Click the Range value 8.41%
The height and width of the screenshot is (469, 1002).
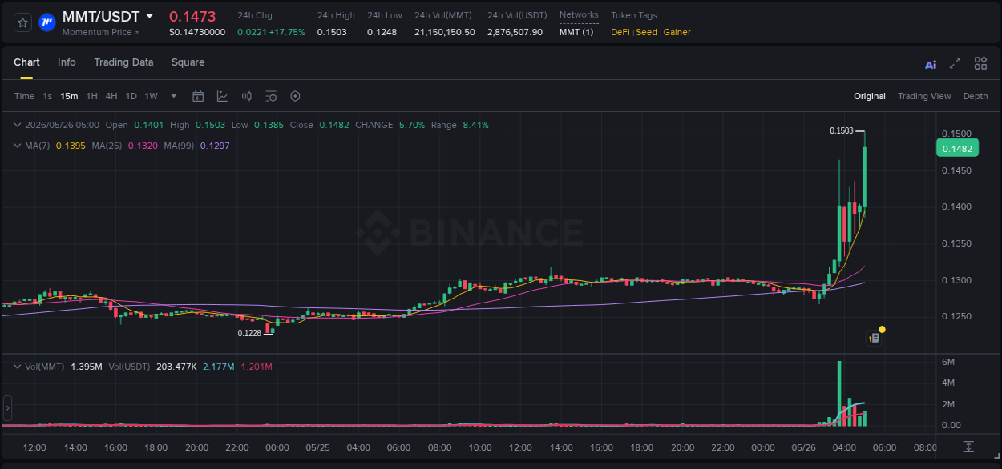(475, 125)
